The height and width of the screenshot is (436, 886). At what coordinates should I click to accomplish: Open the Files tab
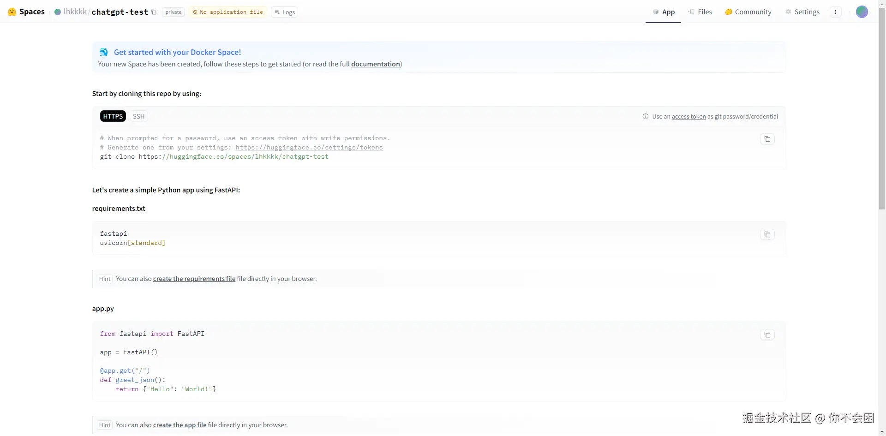(x=700, y=12)
